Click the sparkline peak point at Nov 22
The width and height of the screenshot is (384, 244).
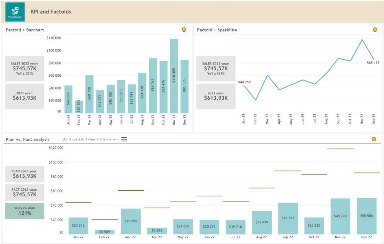pyautogui.click(x=362, y=40)
